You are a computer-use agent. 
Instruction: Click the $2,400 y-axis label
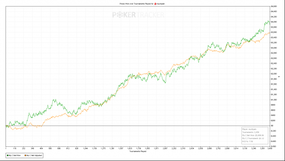[x=274, y=63]
